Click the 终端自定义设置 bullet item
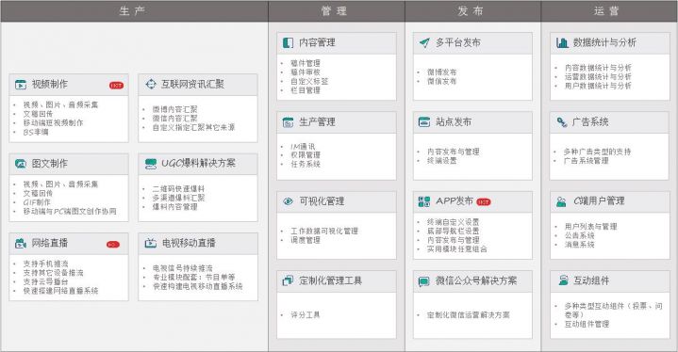Image resolution: width=678 pixels, height=352 pixels. 453,222
